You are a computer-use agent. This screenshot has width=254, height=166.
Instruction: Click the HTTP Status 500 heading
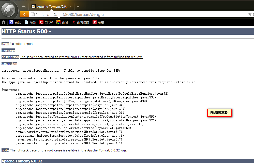pos(26,31)
